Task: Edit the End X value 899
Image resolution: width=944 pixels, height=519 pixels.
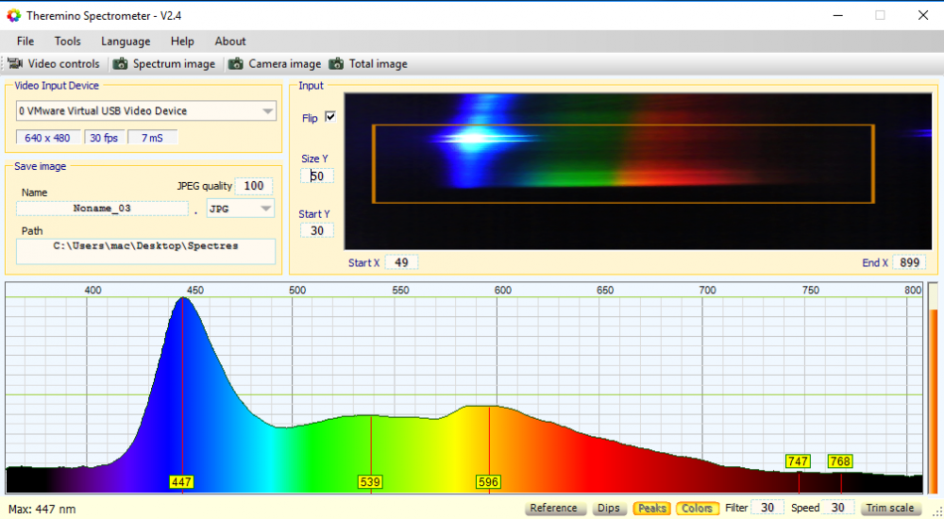Action: [x=909, y=262]
